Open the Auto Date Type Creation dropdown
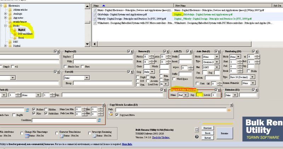Viewport: 283px width, 149px height. [217, 62]
